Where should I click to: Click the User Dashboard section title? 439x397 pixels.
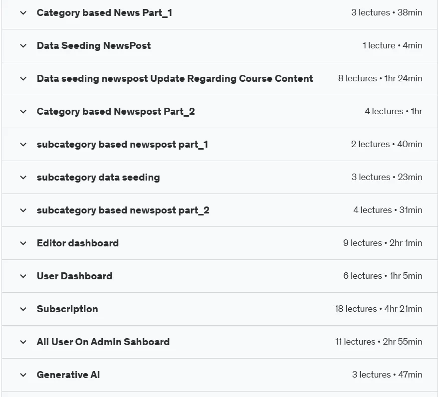click(x=74, y=276)
